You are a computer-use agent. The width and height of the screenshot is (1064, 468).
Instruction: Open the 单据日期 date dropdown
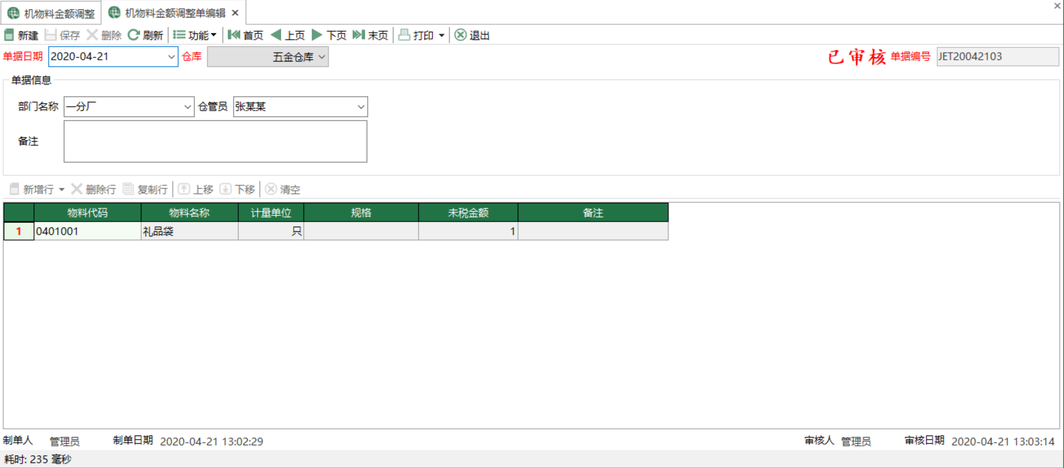(171, 57)
